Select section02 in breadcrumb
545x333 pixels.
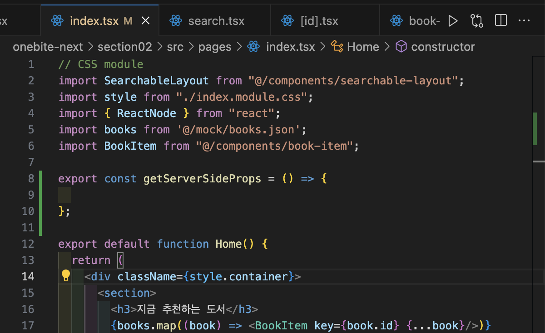click(124, 47)
